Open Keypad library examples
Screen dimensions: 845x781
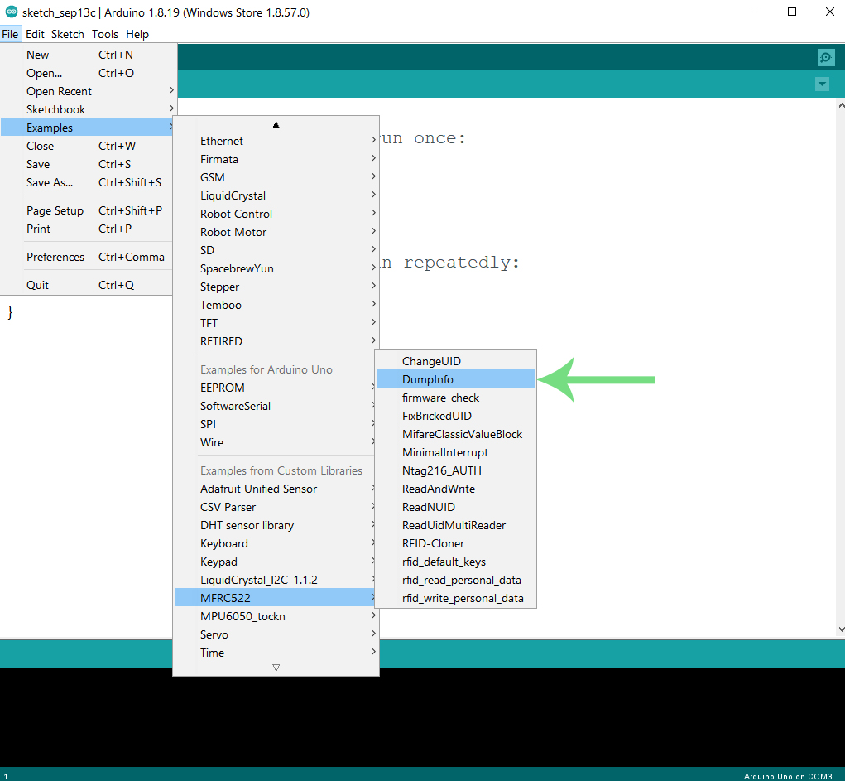tap(275, 562)
